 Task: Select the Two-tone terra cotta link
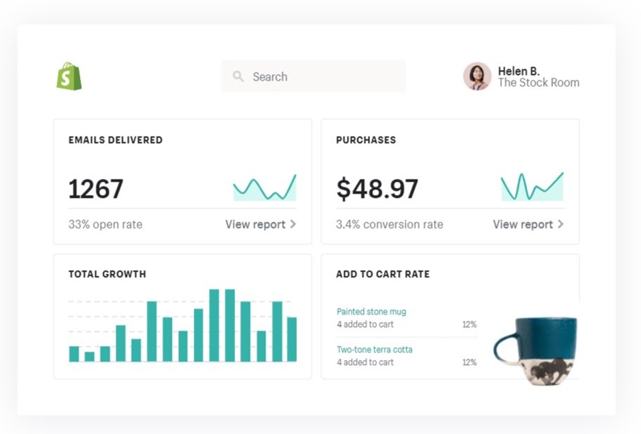pyautogui.click(x=374, y=350)
